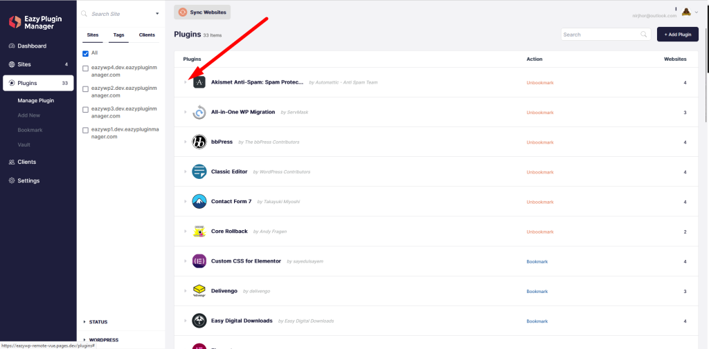The width and height of the screenshot is (709, 349).
Task: Bookmark the Easy Digital Downloads plugin
Action: [537, 321]
